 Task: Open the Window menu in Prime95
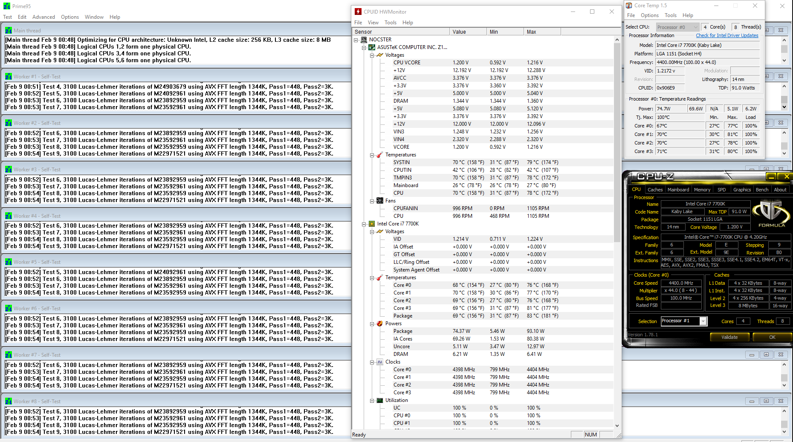pos(94,17)
